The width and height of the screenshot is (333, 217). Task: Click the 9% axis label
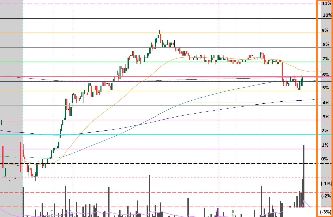[325, 31]
